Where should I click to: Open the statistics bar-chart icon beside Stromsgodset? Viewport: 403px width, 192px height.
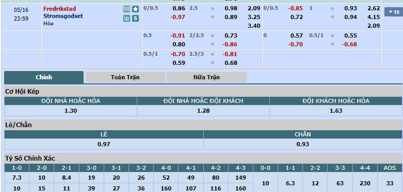tap(126, 18)
